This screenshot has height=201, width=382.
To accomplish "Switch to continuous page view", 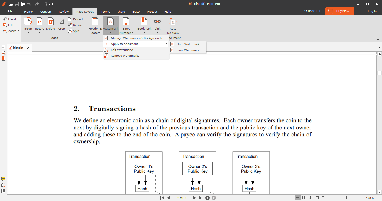I will click(x=298, y=198).
